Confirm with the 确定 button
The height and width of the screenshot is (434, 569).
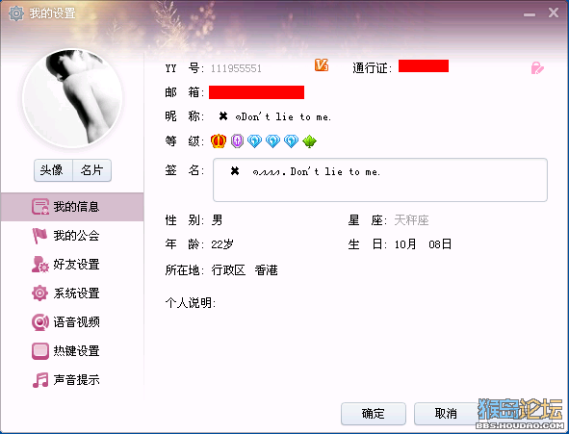pyautogui.click(x=374, y=414)
